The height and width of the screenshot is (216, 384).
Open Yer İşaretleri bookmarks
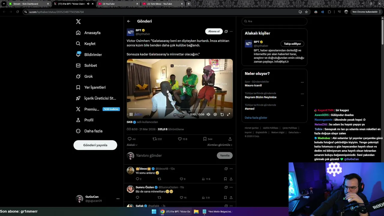(x=91, y=87)
